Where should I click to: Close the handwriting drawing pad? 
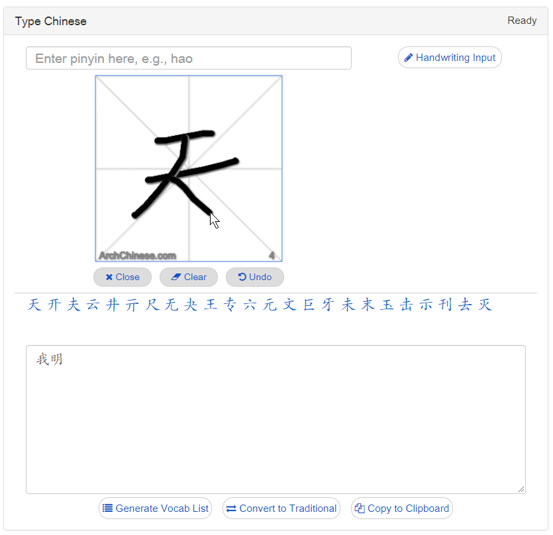123,277
